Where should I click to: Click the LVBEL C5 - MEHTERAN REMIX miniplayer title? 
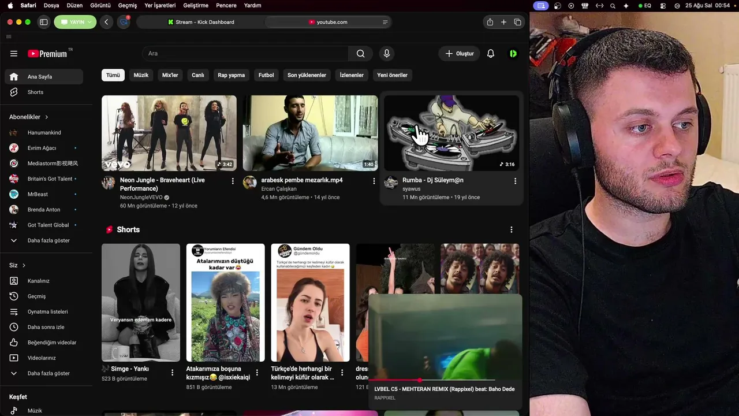[444, 389]
